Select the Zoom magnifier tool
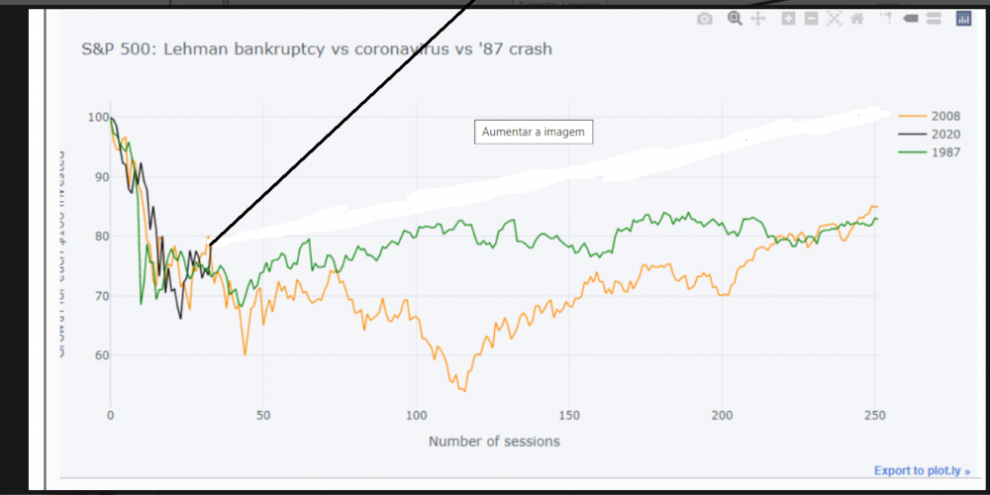The image size is (990, 495). 735,18
